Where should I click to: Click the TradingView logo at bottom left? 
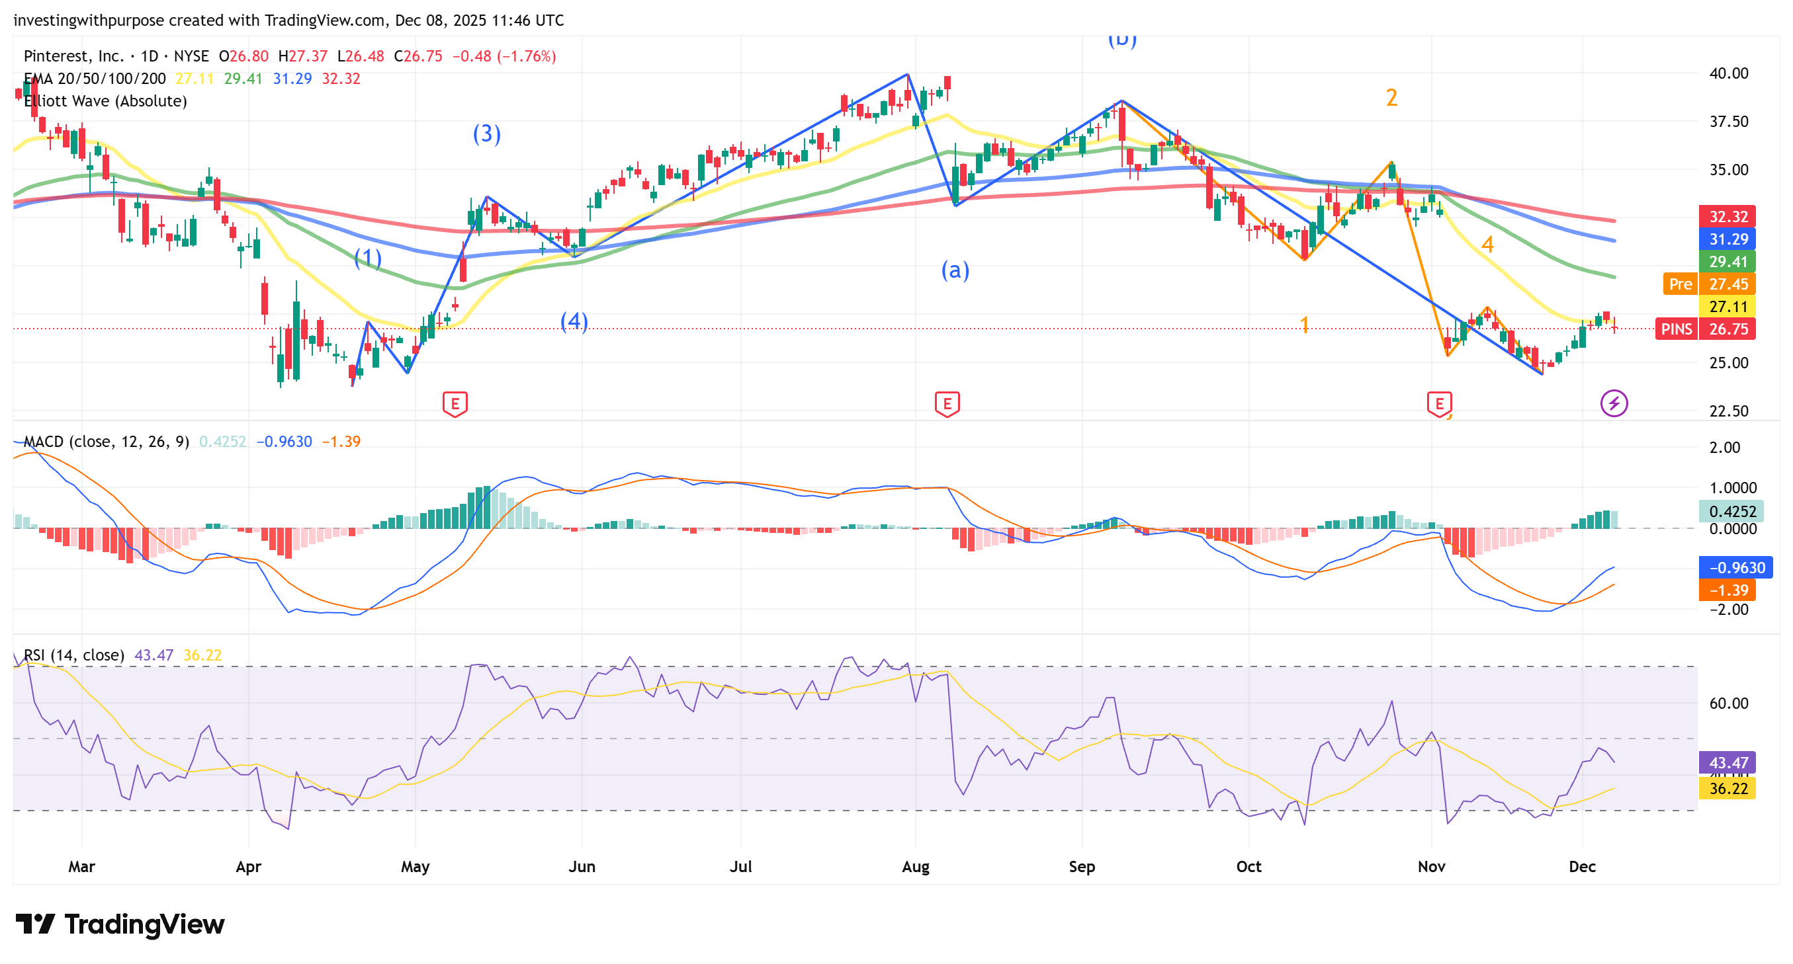[x=120, y=924]
